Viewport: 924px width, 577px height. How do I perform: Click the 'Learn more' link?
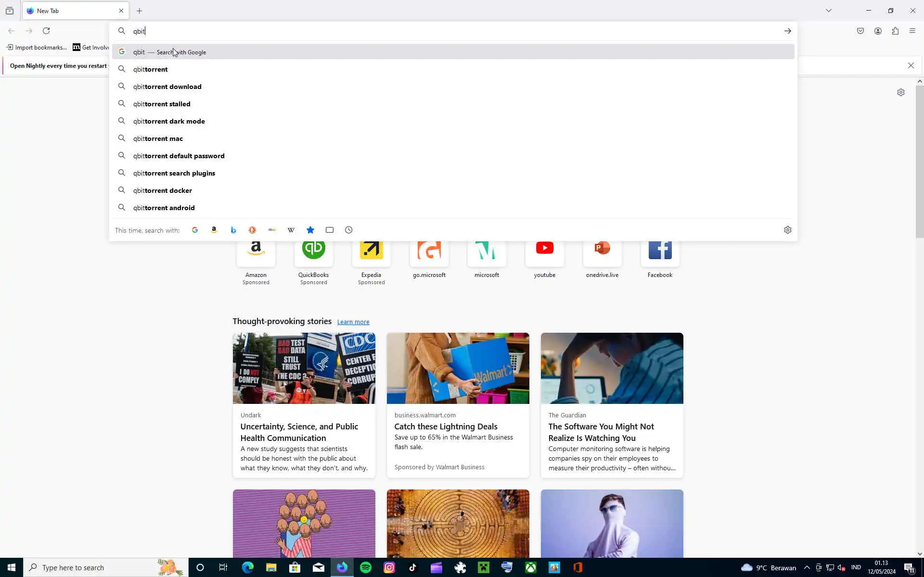[x=353, y=322]
